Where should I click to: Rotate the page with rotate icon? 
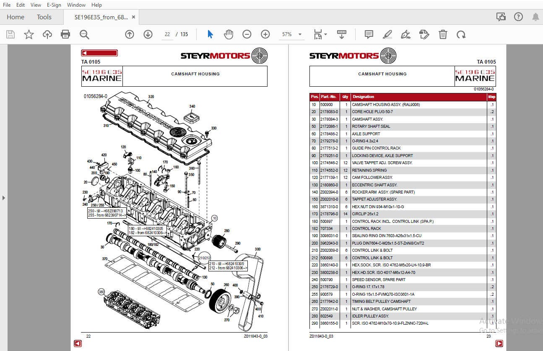[461, 34]
